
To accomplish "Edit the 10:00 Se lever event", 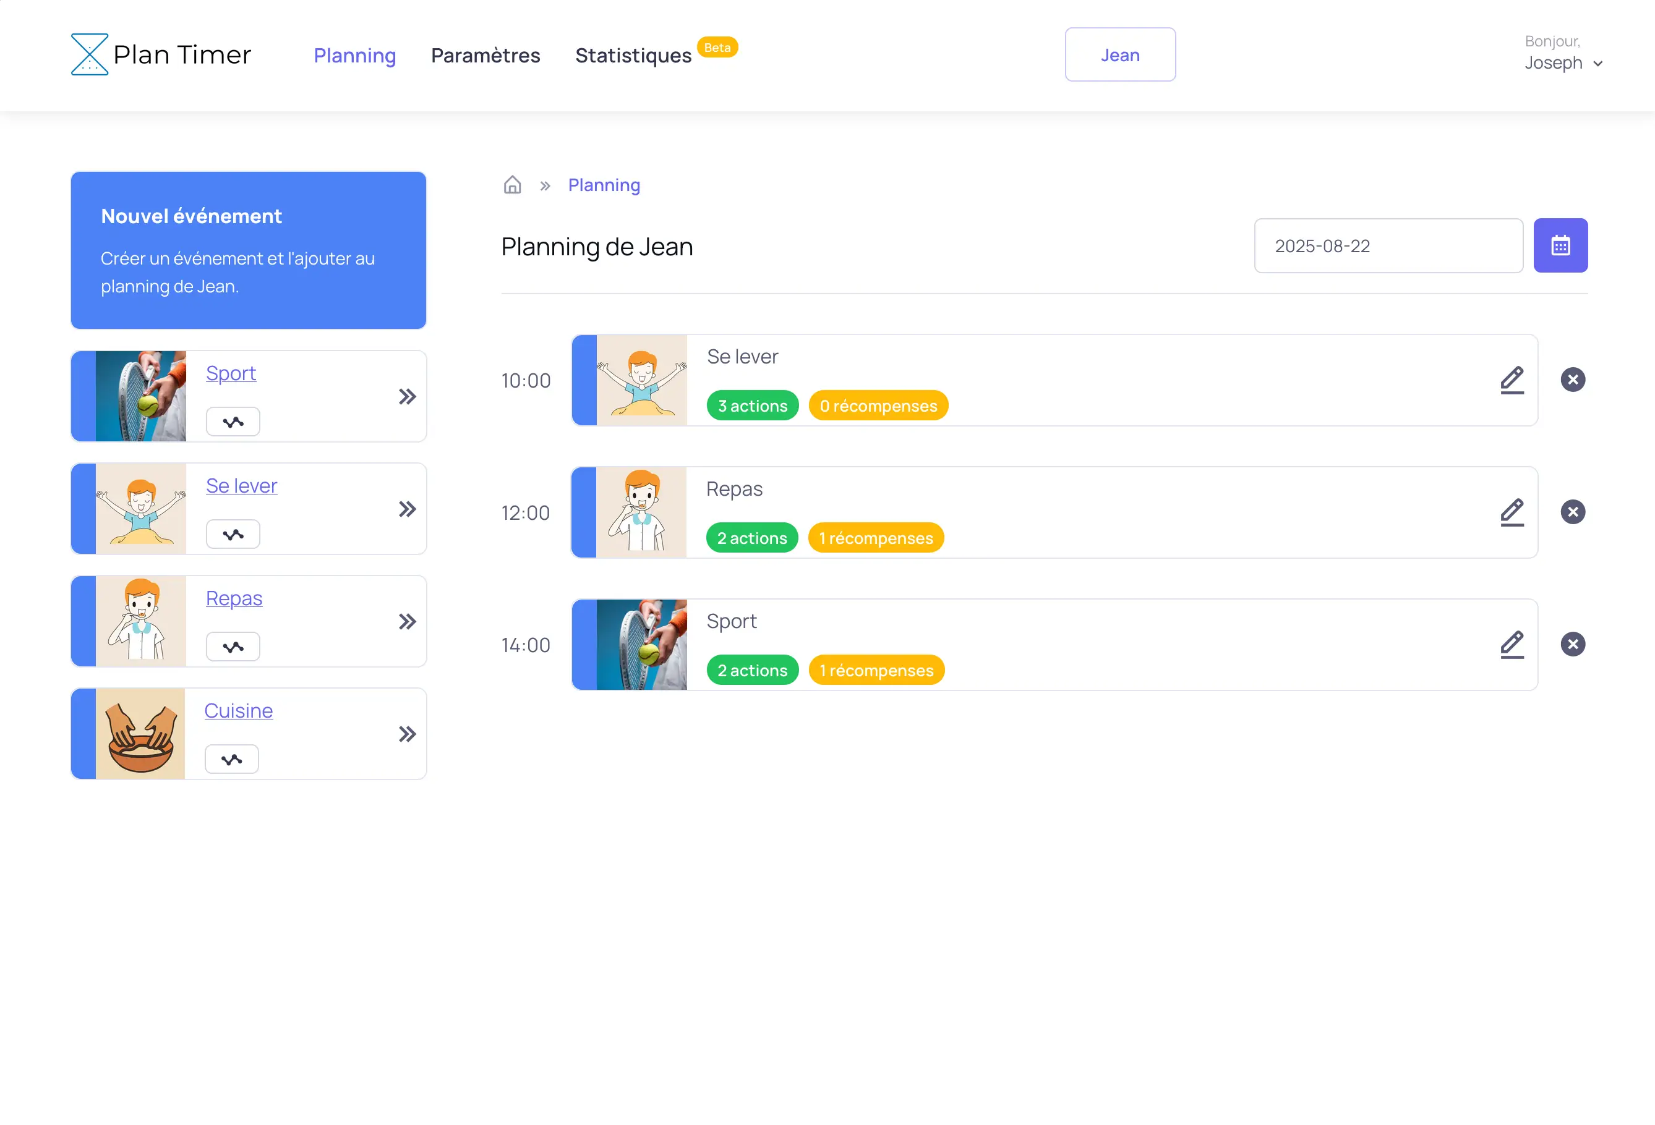I will 1513,380.
